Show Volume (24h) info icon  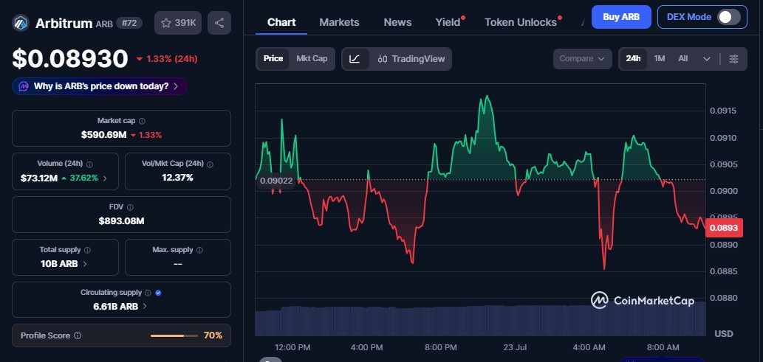89,164
